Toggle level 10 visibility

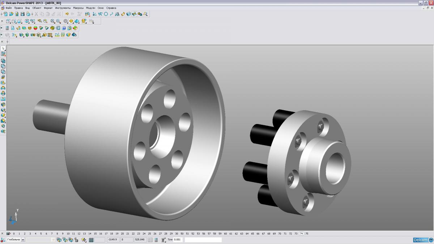click(68, 234)
